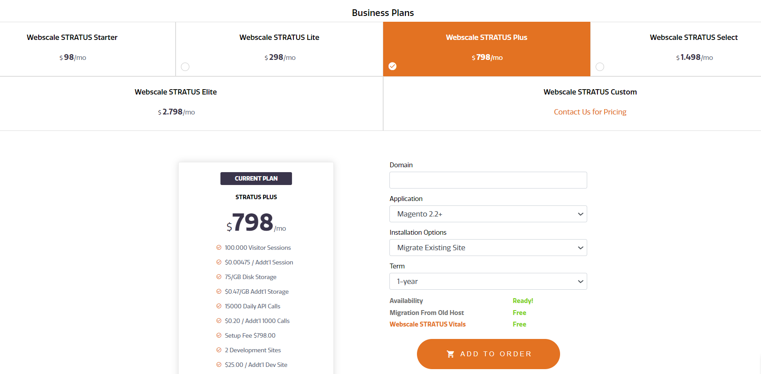This screenshot has width=761, height=374.
Task: Click the Webscale STRATUS Plus plan title
Action: tap(487, 37)
